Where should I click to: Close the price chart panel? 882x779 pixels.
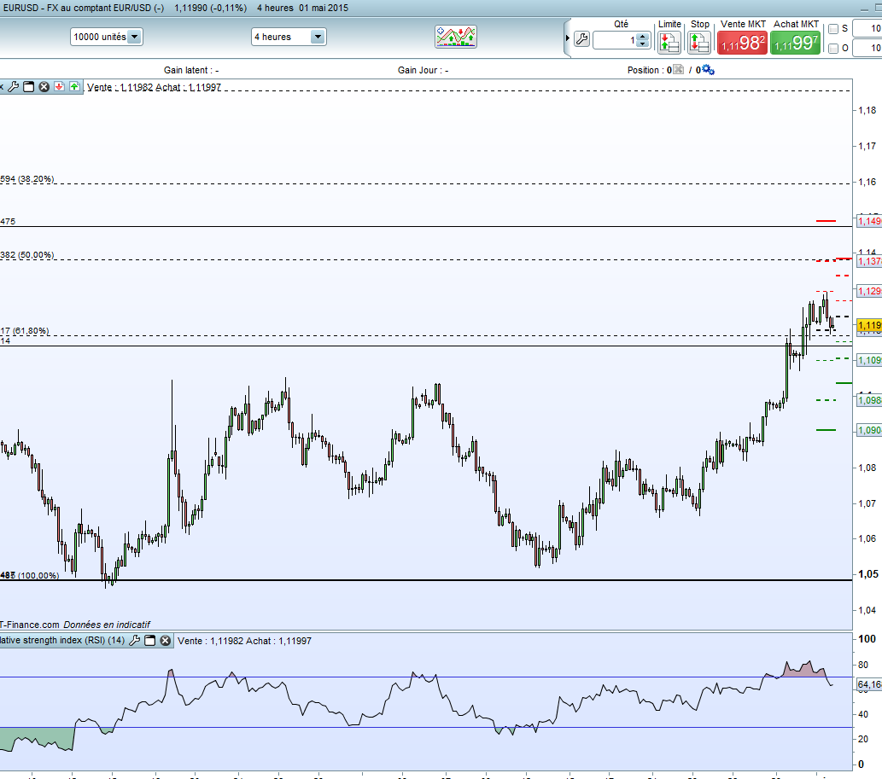coord(44,86)
